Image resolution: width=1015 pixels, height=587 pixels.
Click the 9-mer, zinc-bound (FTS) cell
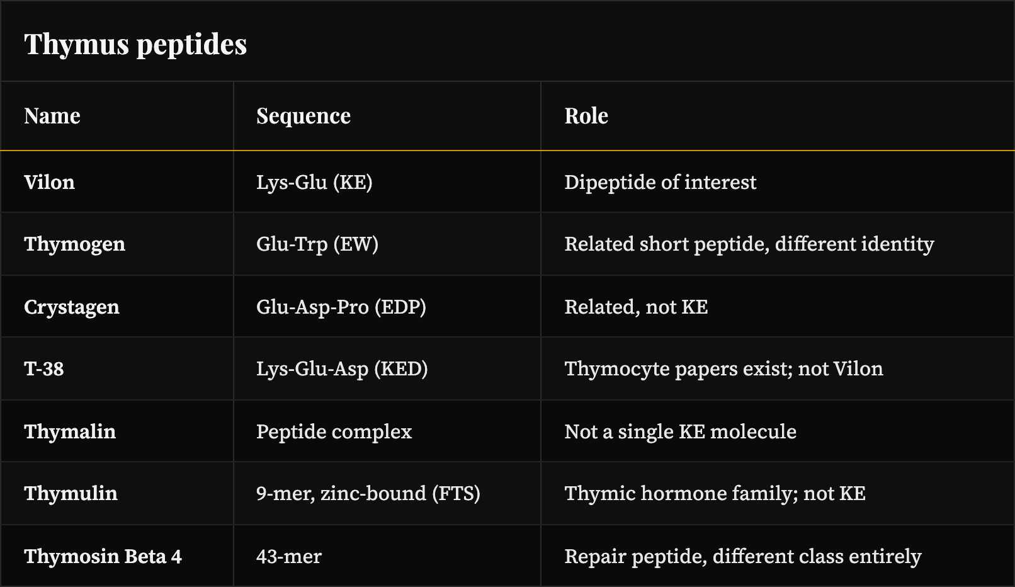[x=387, y=493]
